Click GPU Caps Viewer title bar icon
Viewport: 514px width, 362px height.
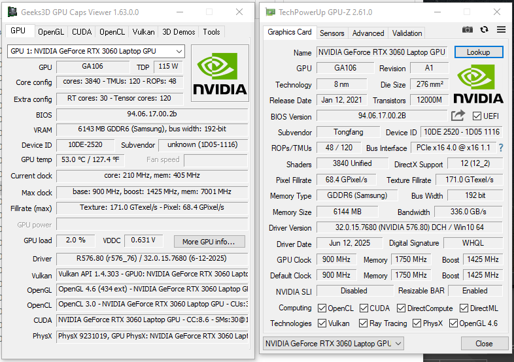12,12
